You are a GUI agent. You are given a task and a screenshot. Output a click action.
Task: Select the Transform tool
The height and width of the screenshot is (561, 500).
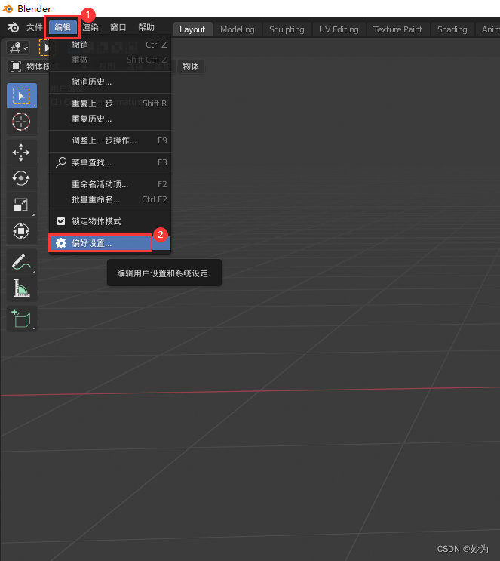pyautogui.click(x=22, y=231)
